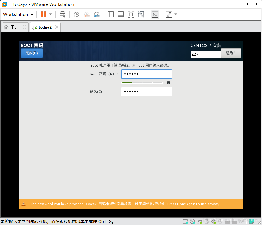Viewport: 262px width, 225px height.
Task: Enter Unity mode
Action: coord(141,14)
